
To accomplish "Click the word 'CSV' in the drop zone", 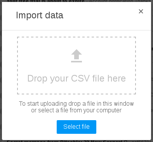I will point(80,78).
